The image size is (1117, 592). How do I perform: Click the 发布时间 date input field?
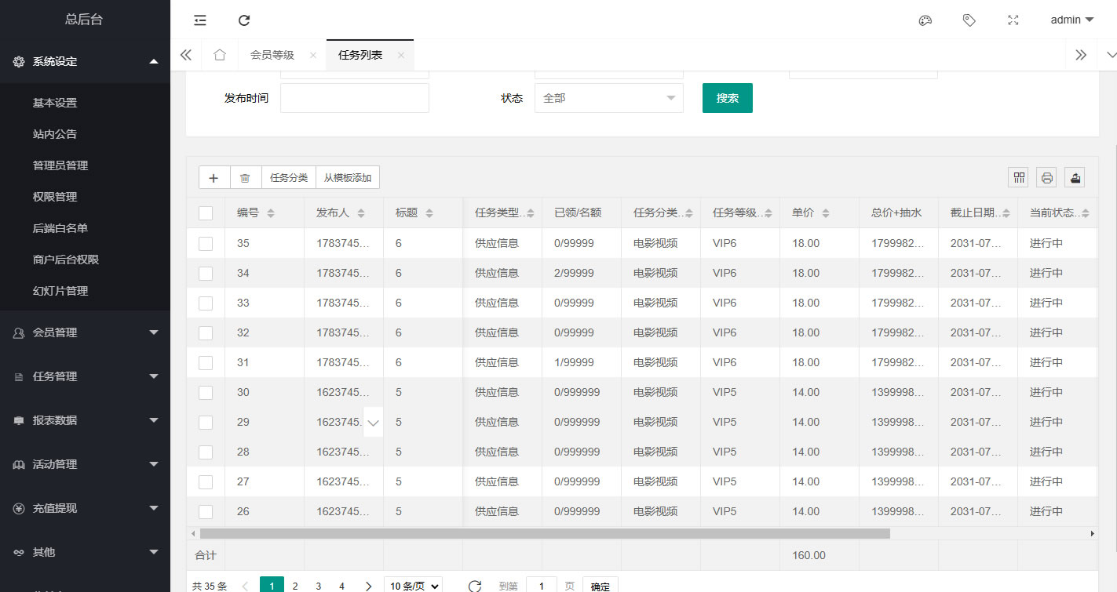coord(355,98)
